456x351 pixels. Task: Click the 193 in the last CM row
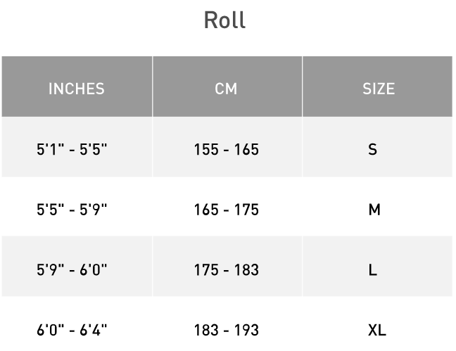pyautogui.click(x=246, y=330)
